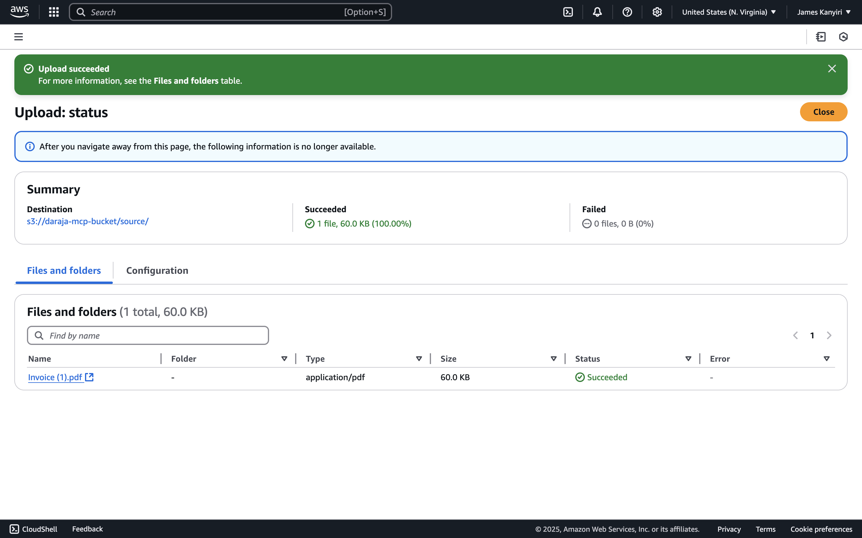862x538 pixels.
Task: Open the AWS services grid menu
Action: (x=54, y=12)
